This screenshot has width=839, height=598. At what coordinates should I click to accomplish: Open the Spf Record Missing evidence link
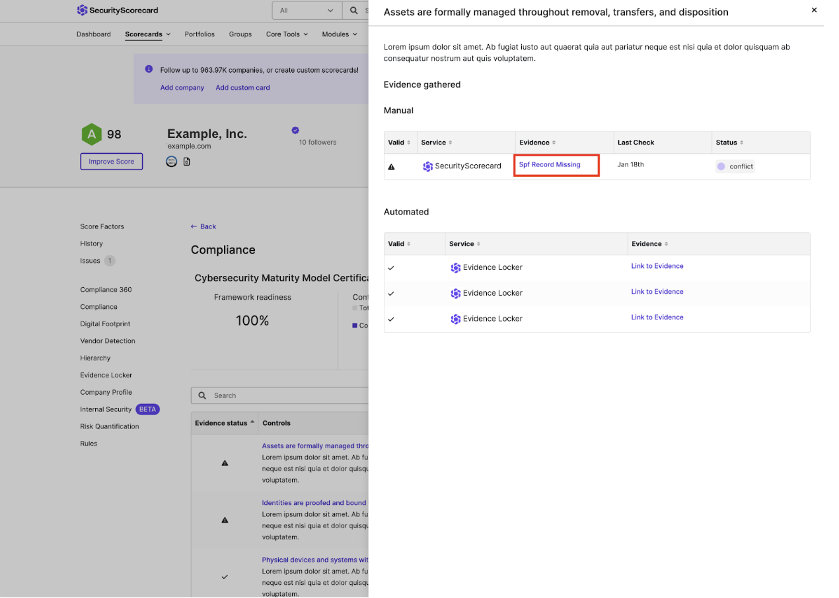[x=550, y=164]
